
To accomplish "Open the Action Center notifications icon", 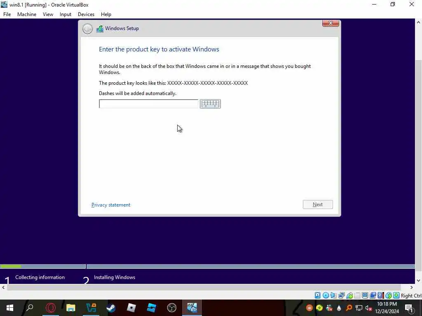I will pos(409,308).
